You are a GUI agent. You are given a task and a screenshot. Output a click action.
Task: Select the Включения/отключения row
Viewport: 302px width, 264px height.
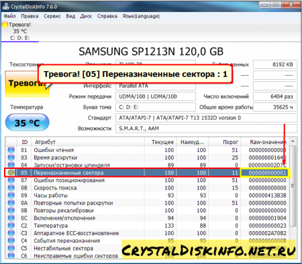[x=146, y=218]
